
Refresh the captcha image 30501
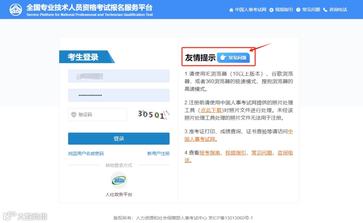(154, 115)
